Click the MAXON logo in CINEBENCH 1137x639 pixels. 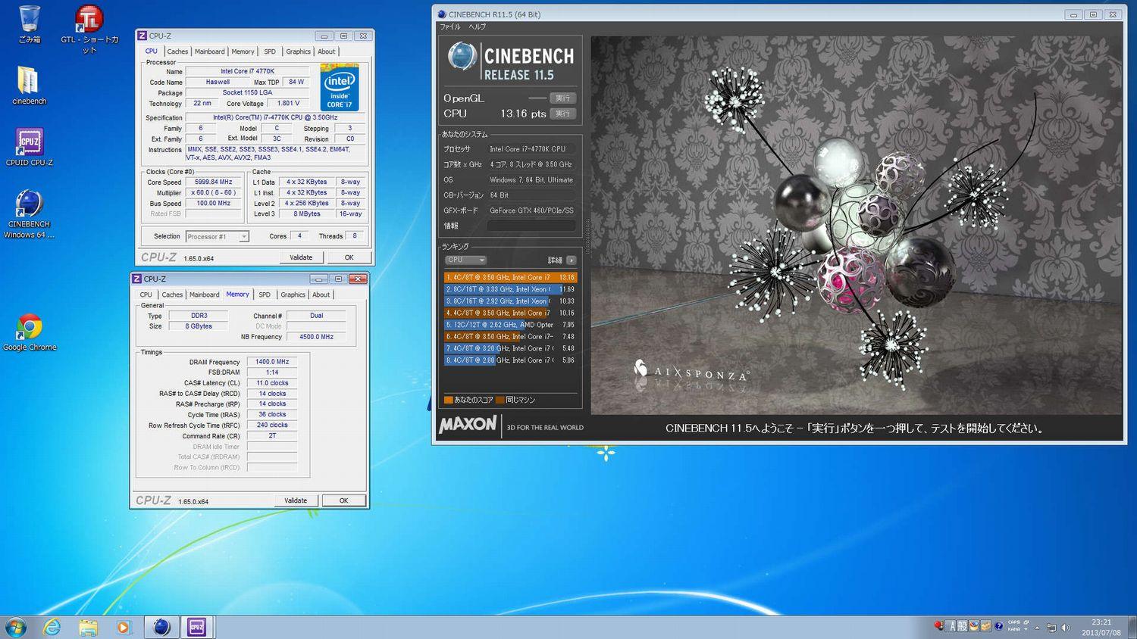[x=468, y=425]
